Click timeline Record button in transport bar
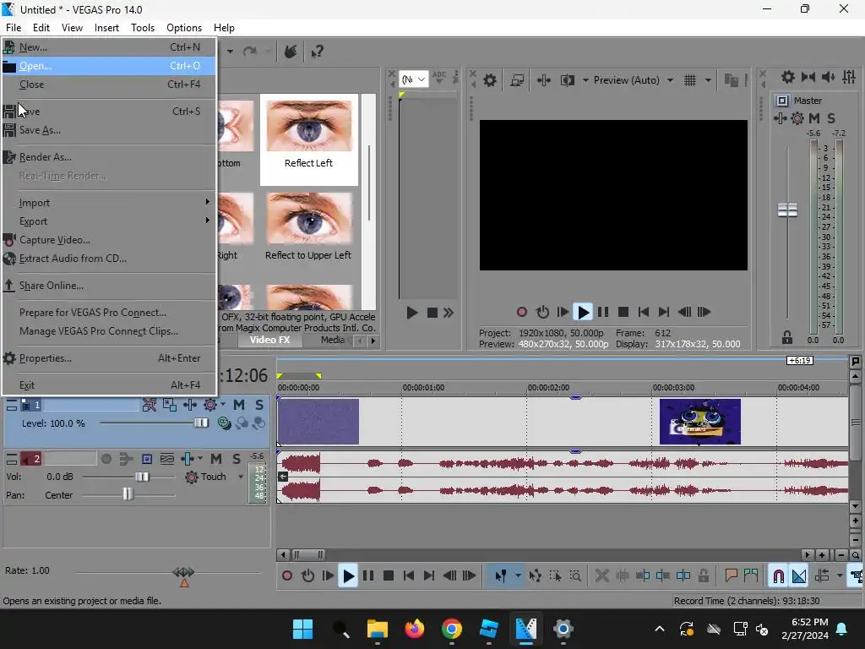865x649 pixels. 287,576
